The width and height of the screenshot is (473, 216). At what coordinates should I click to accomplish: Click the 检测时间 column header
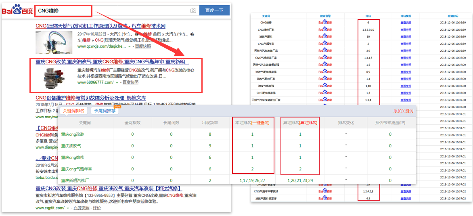[x=453, y=16]
